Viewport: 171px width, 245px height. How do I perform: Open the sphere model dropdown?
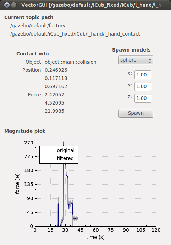[136, 60]
